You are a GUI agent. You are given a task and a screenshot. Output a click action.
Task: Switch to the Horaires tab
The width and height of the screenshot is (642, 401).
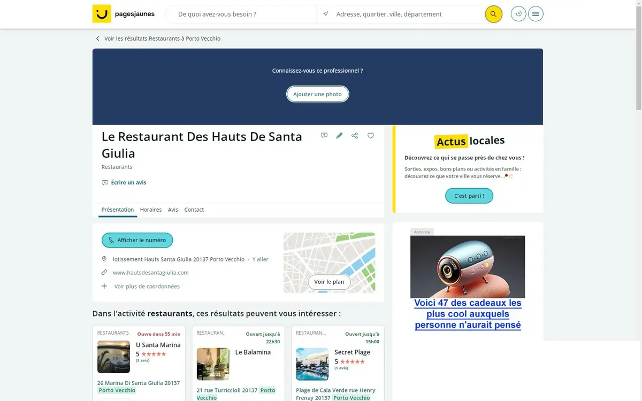pyautogui.click(x=151, y=210)
